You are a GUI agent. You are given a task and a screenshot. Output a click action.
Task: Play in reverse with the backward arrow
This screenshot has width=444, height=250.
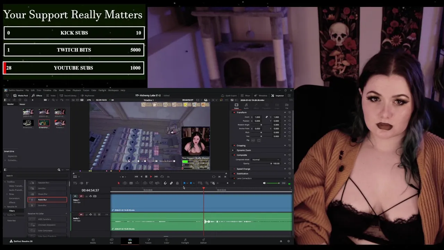click(x=141, y=176)
